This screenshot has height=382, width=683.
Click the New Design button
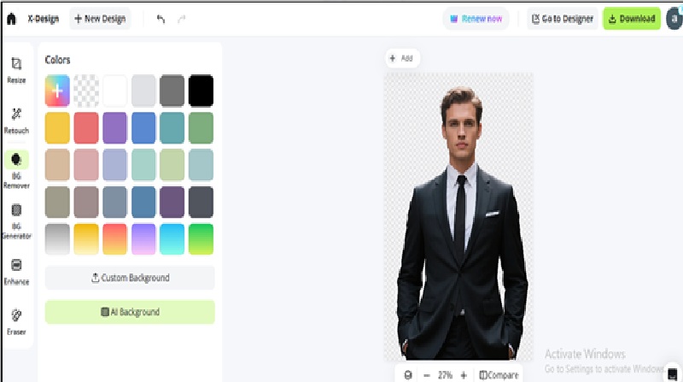[x=100, y=19]
